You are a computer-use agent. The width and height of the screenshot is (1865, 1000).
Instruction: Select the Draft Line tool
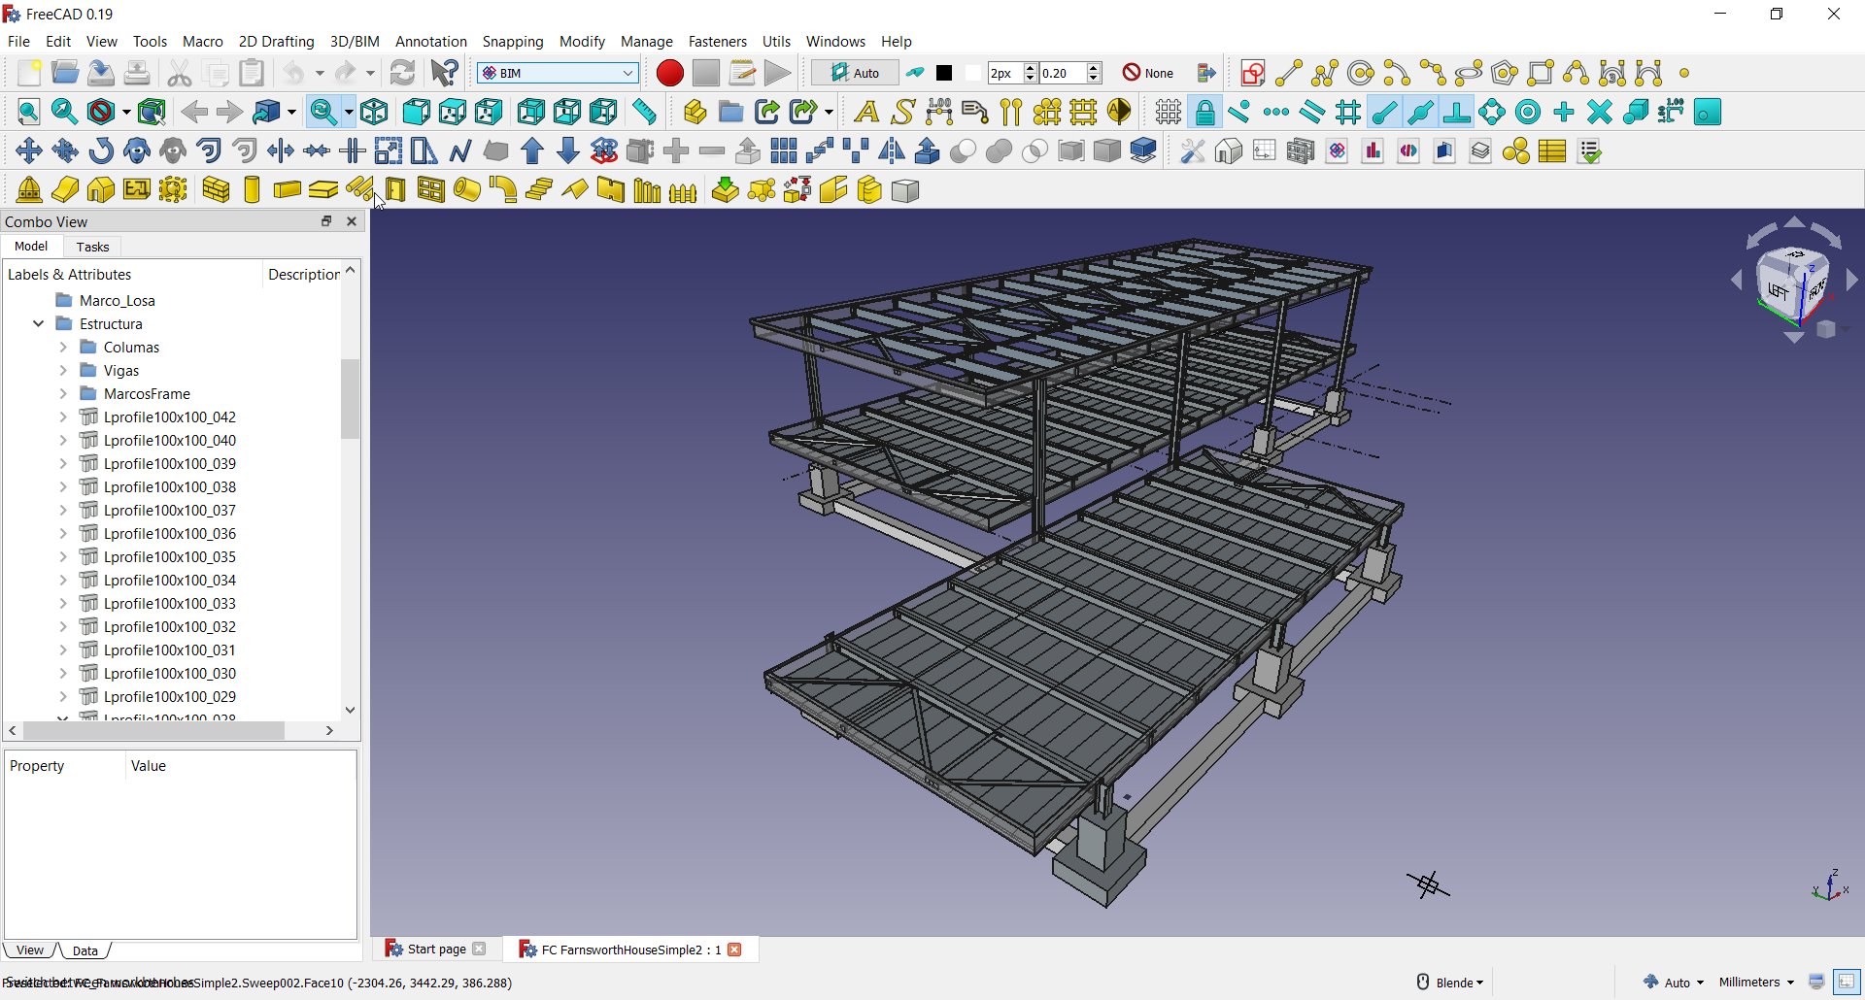1289,73
